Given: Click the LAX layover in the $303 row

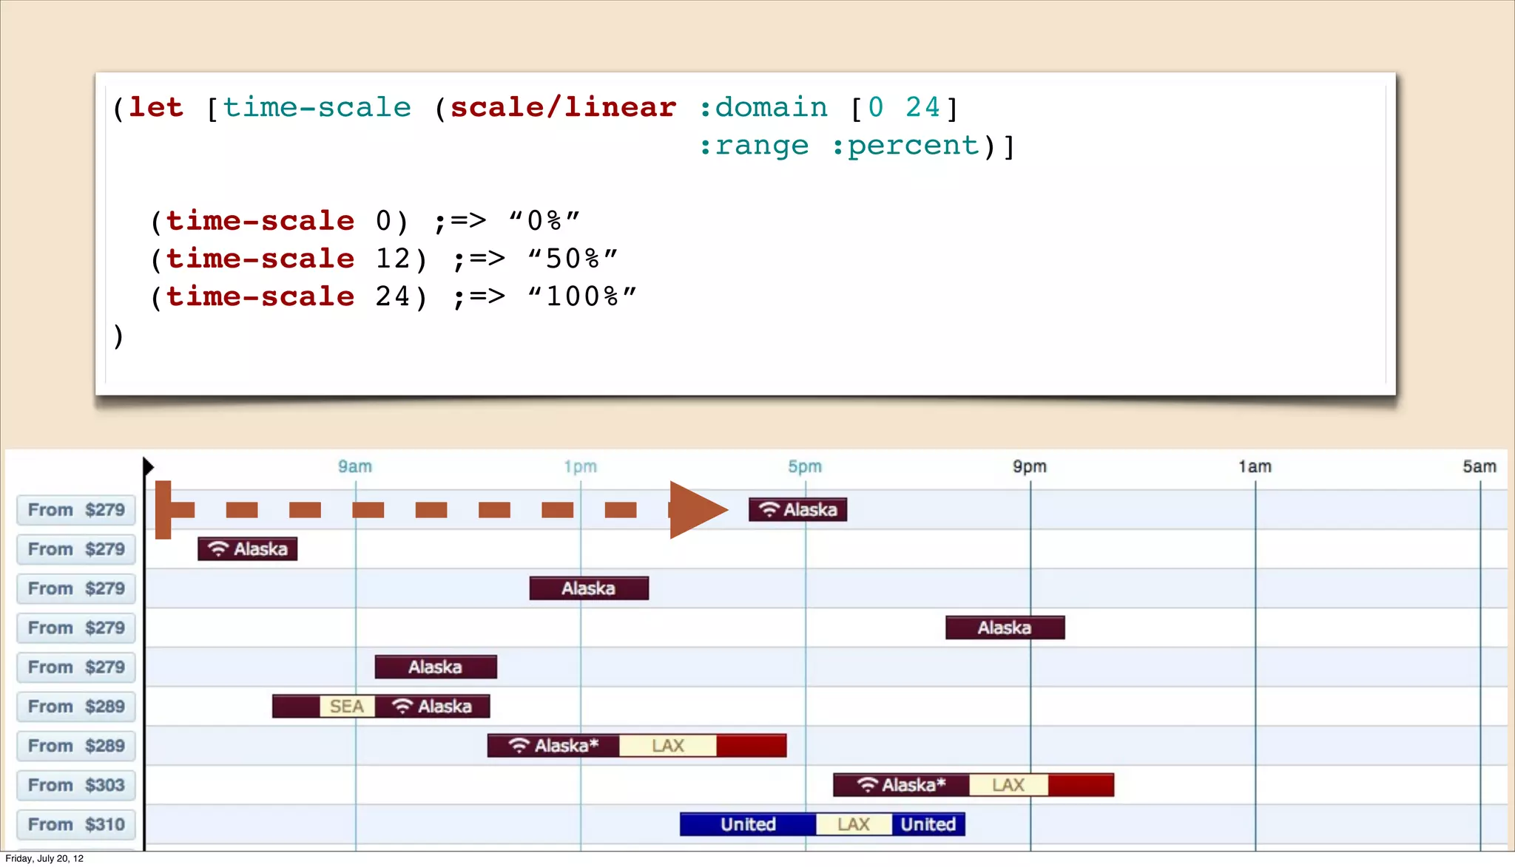Looking at the screenshot, I should click(1008, 785).
